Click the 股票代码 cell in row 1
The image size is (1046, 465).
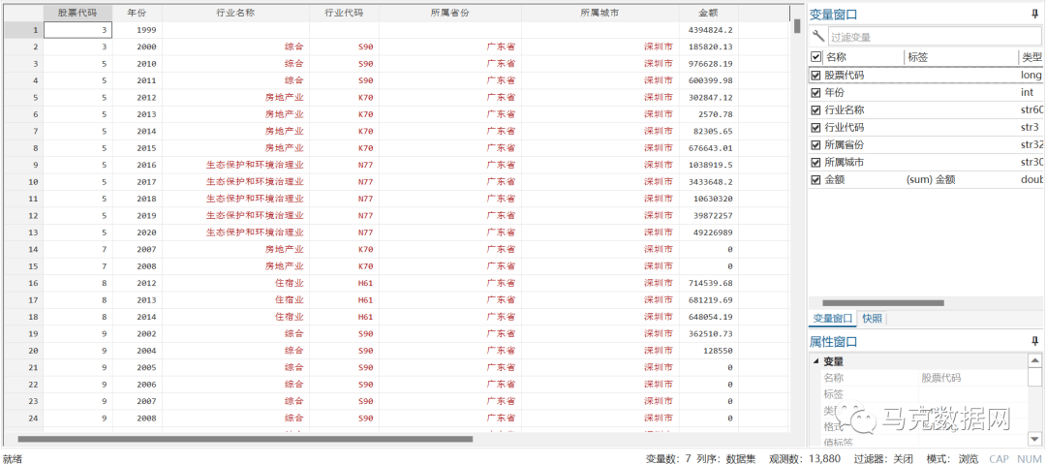[x=78, y=30]
